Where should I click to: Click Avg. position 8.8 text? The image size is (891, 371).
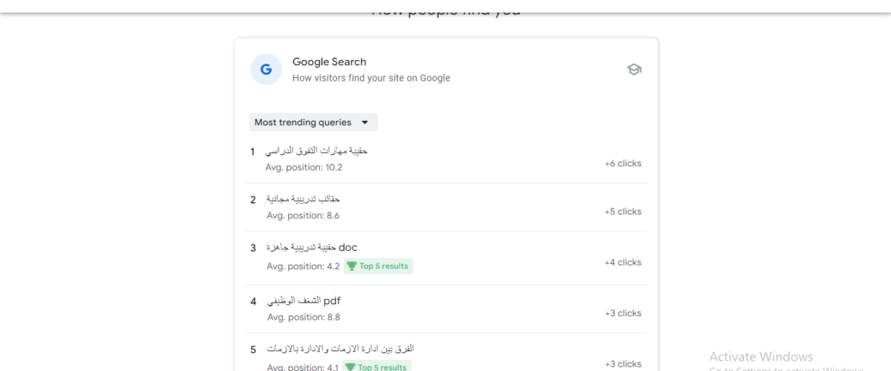[304, 317]
